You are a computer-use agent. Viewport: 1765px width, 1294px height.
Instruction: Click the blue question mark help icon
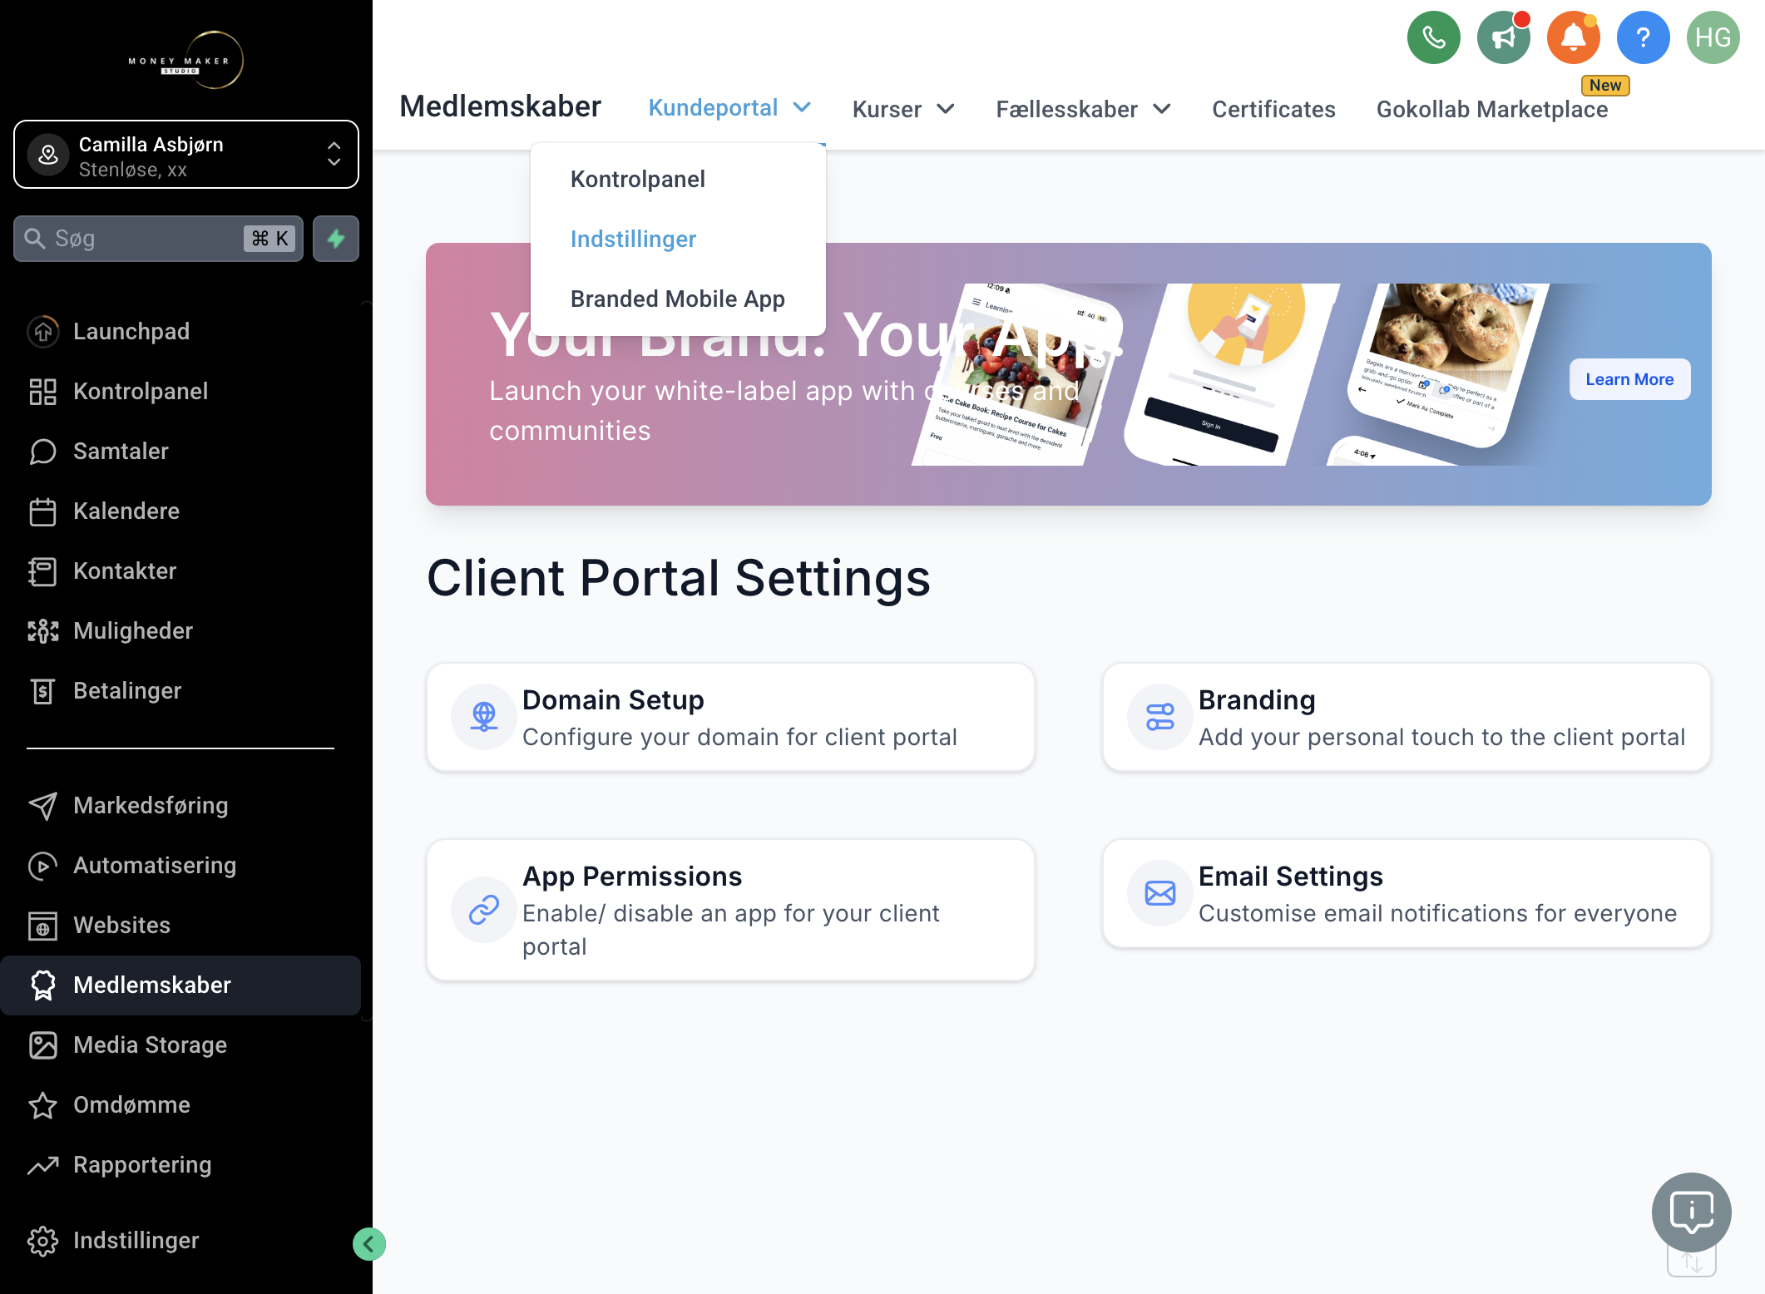pyautogui.click(x=1643, y=37)
